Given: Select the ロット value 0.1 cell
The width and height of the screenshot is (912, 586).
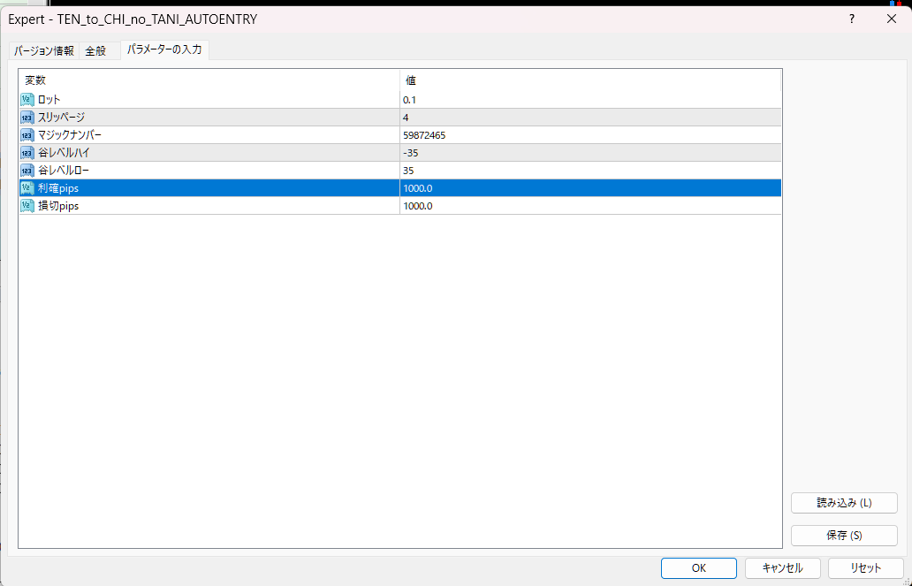Looking at the screenshot, I should [589, 100].
